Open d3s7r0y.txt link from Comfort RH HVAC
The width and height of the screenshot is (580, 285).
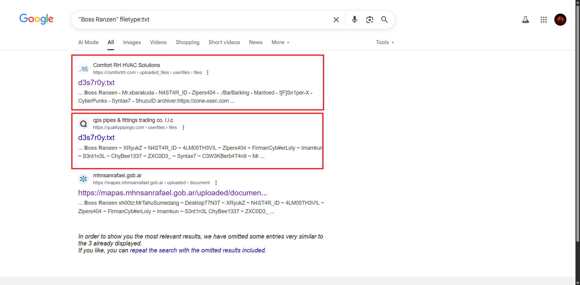coord(96,82)
